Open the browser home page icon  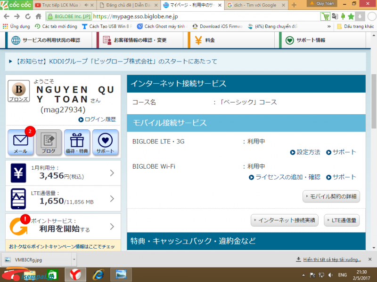(39, 16)
